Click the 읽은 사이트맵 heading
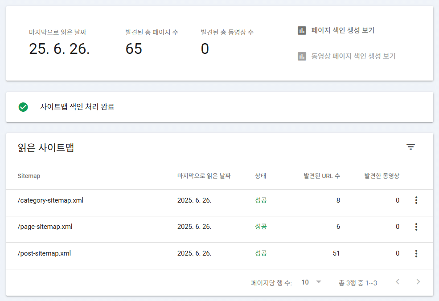 pyautogui.click(x=45, y=147)
